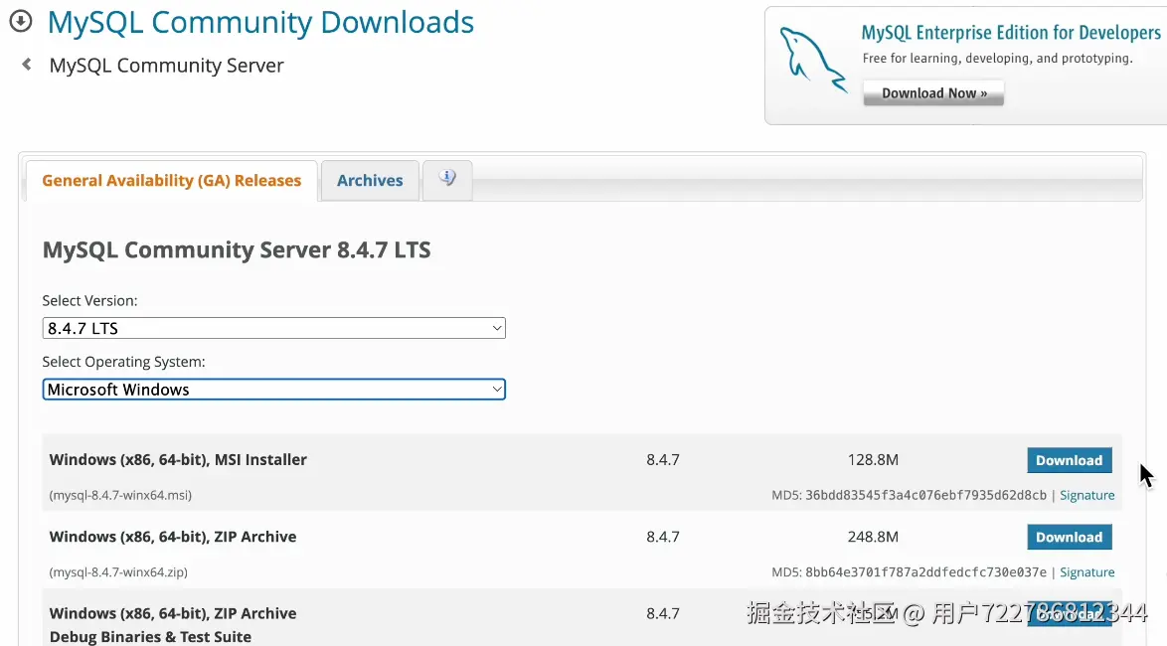This screenshot has width=1167, height=646.
Task: Click Debug Binaries & Test Suite text
Action: click(150, 637)
